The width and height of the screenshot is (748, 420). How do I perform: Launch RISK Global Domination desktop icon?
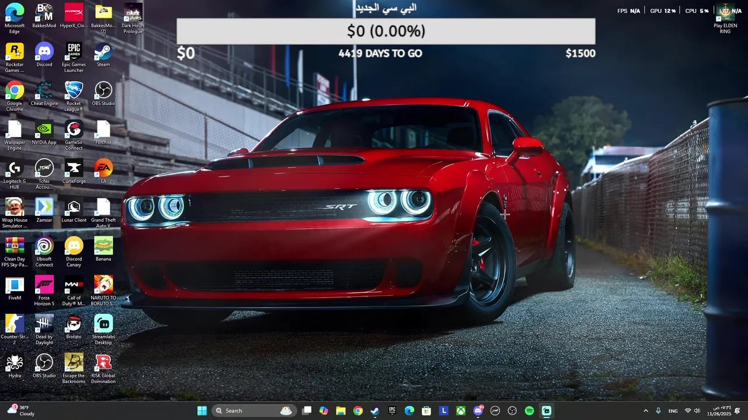[x=103, y=369]
